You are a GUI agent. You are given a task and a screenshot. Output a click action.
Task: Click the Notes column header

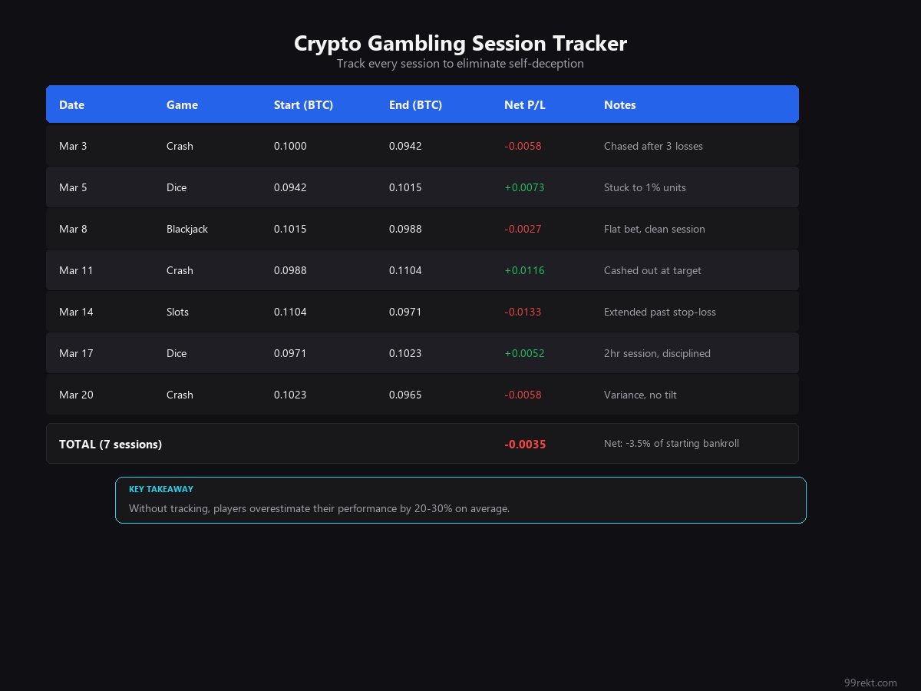pyautogui.click(x=619, y=105)
